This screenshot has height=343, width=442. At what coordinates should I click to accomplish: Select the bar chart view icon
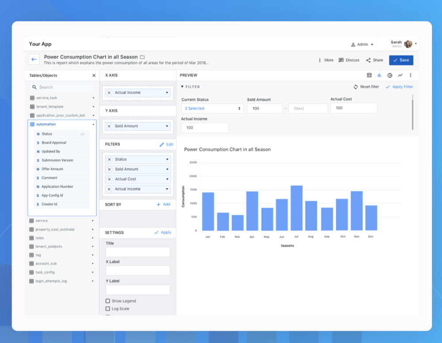pyautogui.click(x=379, y=75)
